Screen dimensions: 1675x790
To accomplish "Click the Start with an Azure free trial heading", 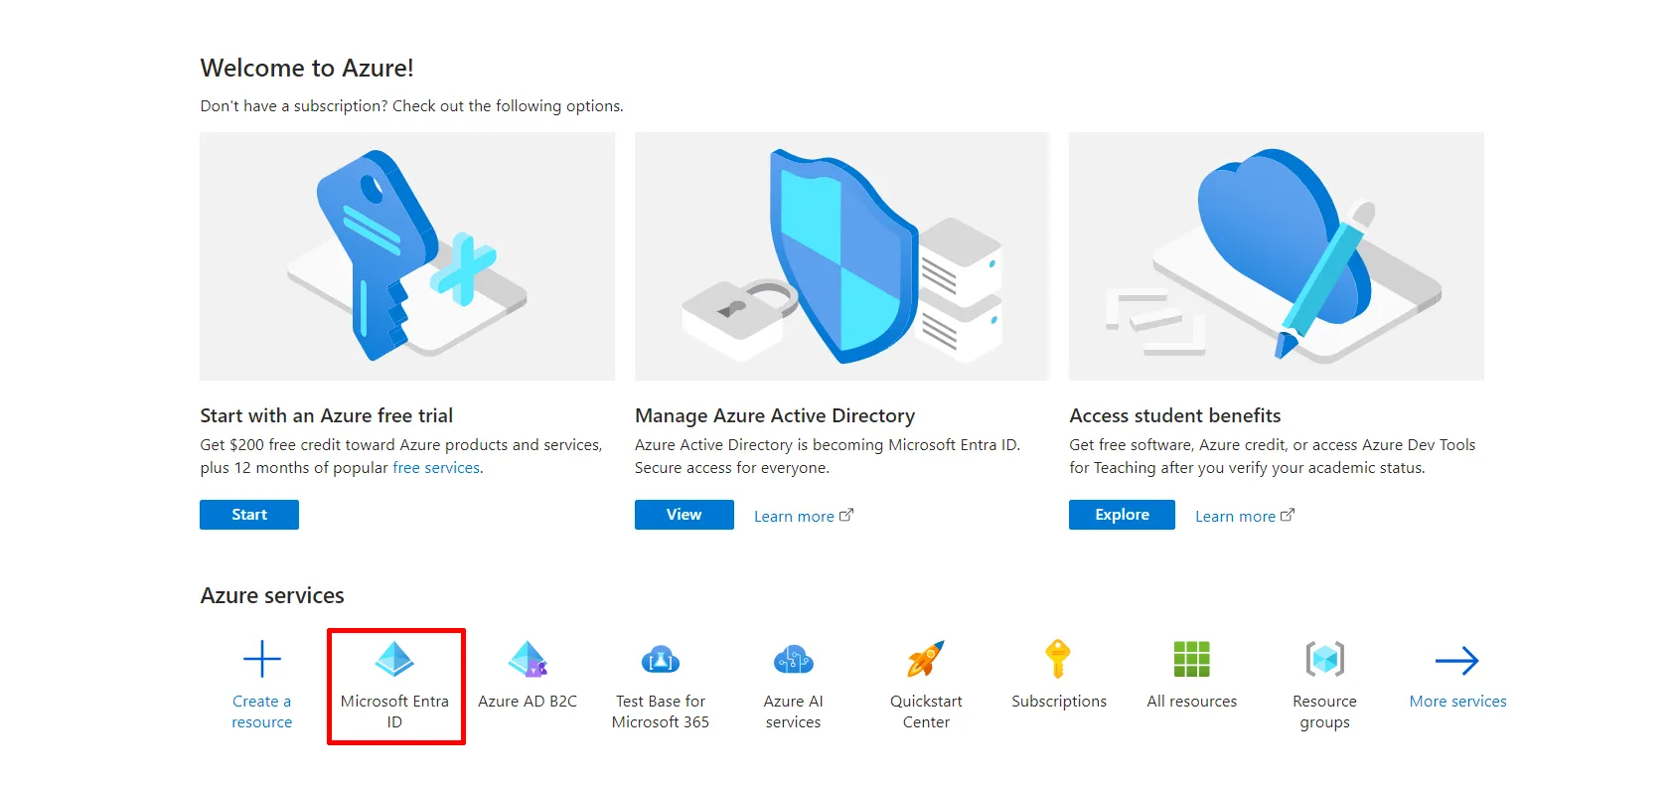I will point(327,415).
